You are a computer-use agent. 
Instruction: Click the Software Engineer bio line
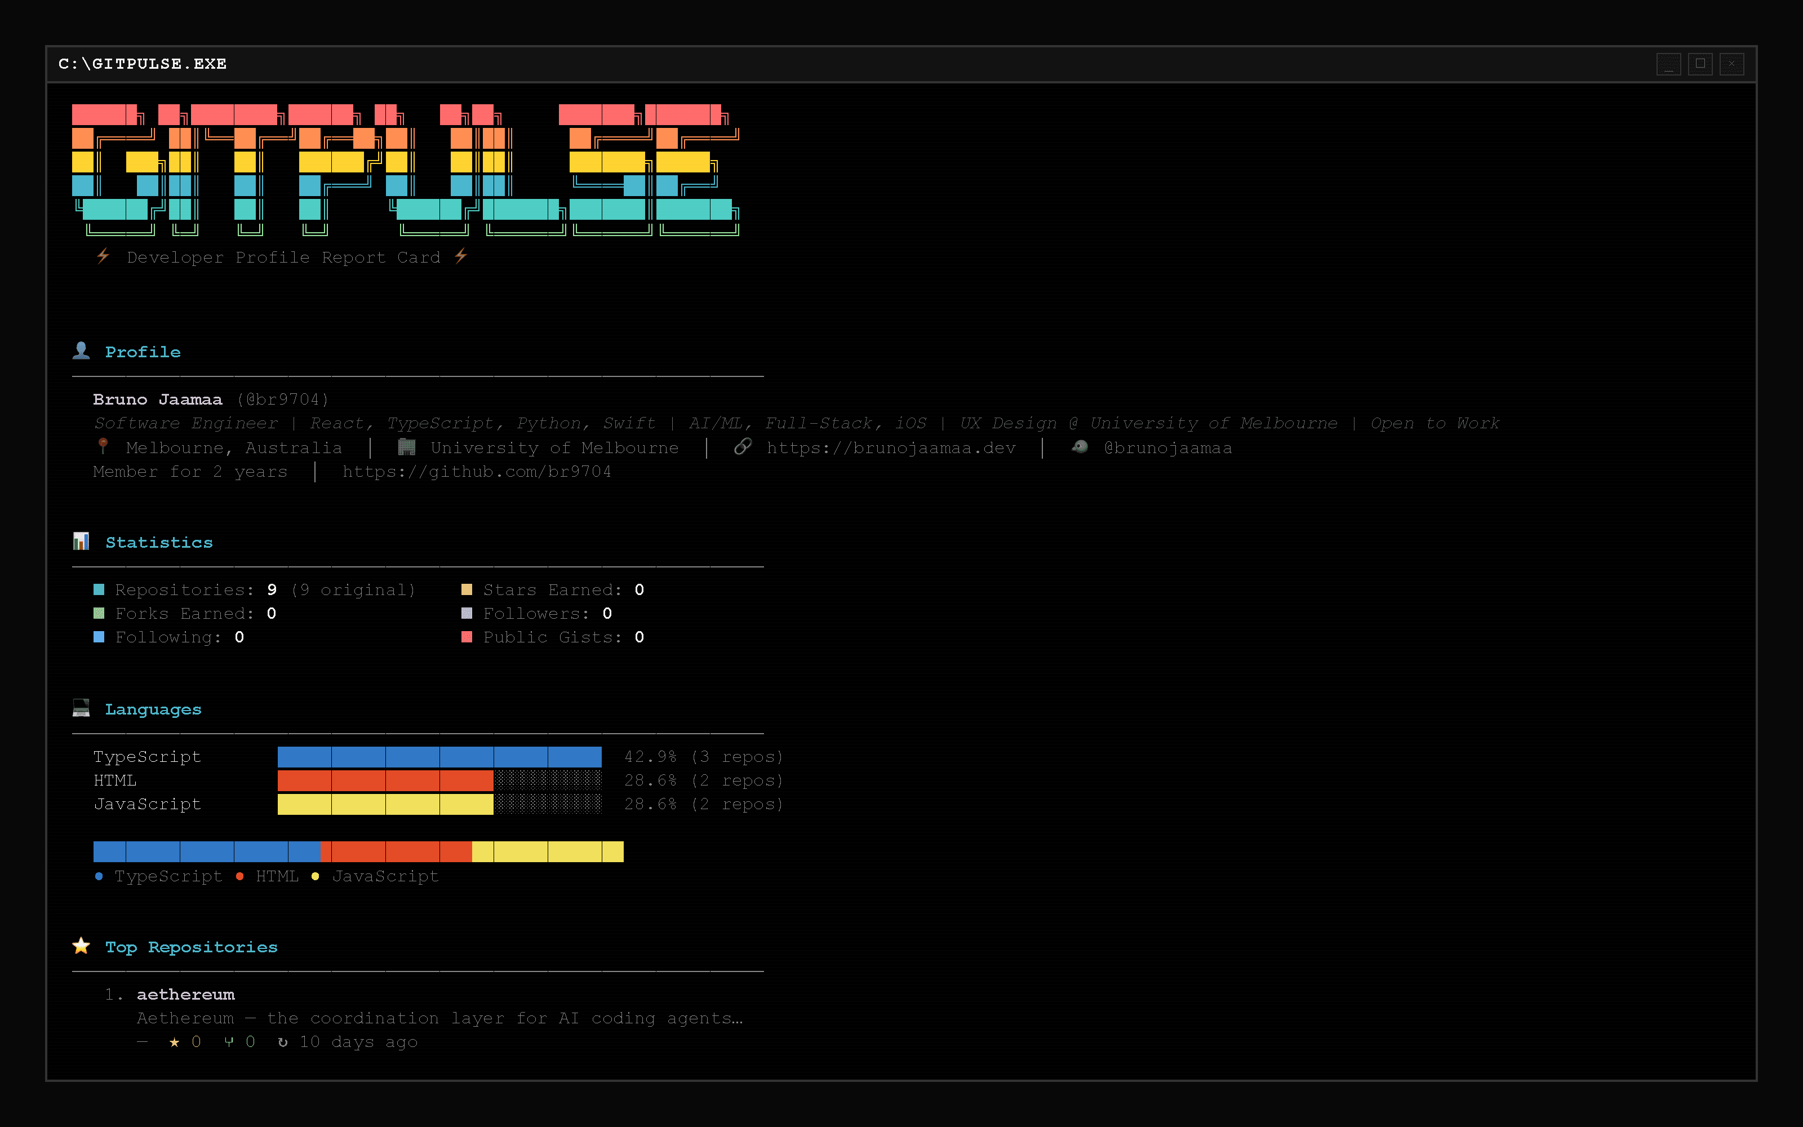(x=797, y=424)
